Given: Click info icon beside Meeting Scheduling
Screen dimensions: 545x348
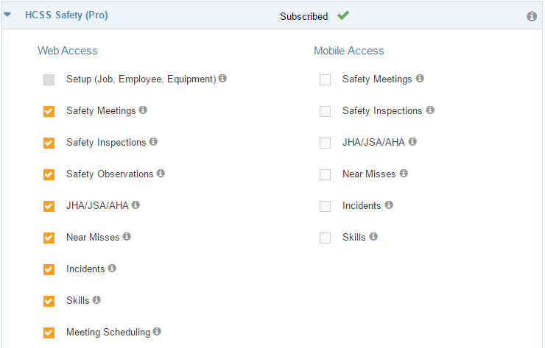Looking at the screenshot, I should [157, 332].
